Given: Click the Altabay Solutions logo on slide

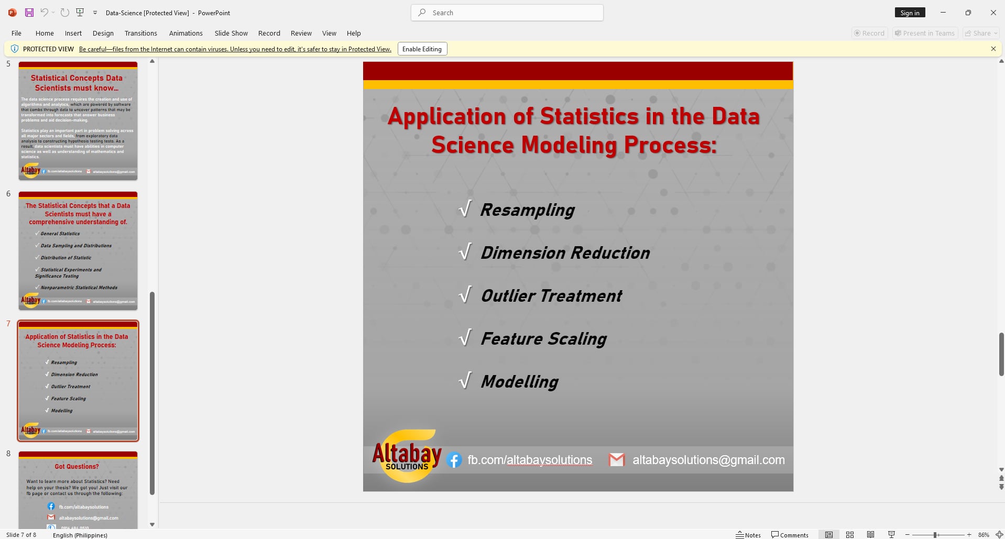Looking at the screenshot, I should tap(407, 456).
